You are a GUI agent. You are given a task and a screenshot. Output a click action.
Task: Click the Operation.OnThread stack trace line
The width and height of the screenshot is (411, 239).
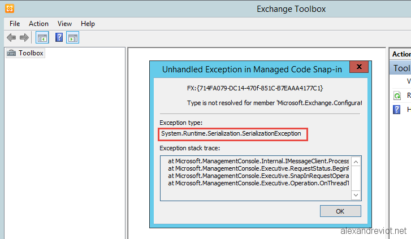tap(258, 183)
